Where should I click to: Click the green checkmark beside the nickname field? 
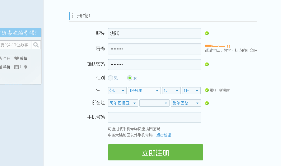(207, 33)
